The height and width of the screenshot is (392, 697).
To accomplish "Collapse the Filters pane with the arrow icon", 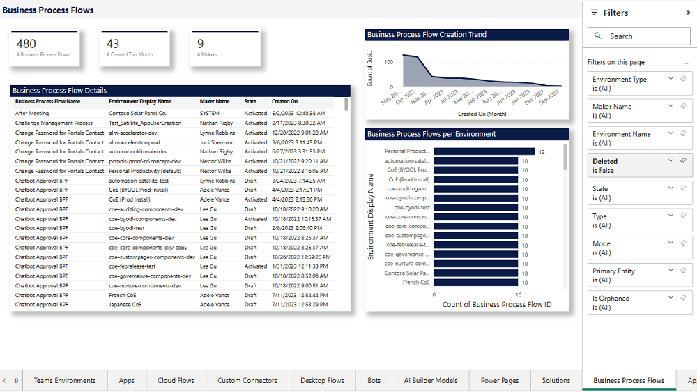I will coord(688,13).
